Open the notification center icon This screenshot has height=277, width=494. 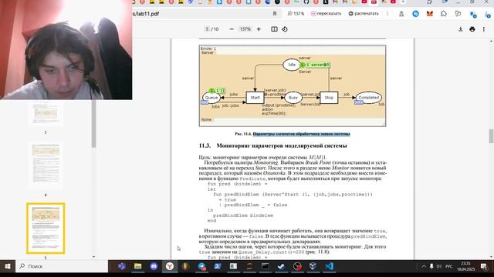point(484,266)
